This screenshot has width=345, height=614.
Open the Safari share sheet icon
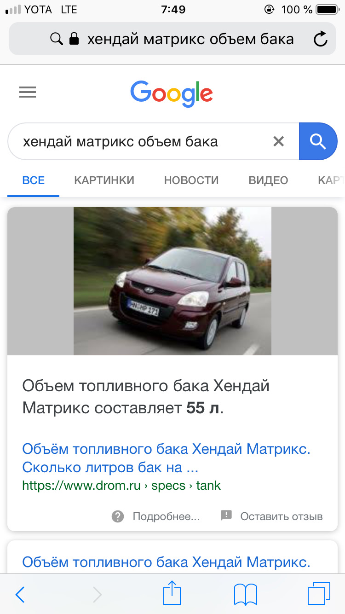[x=172, y=593]
